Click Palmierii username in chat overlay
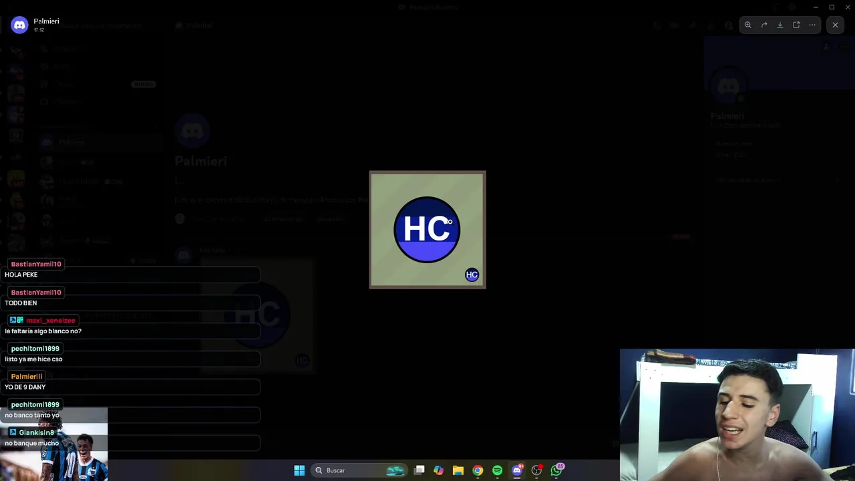Image resolution: width=855 pixels, height=481 pixels. (x=27, y=377)
